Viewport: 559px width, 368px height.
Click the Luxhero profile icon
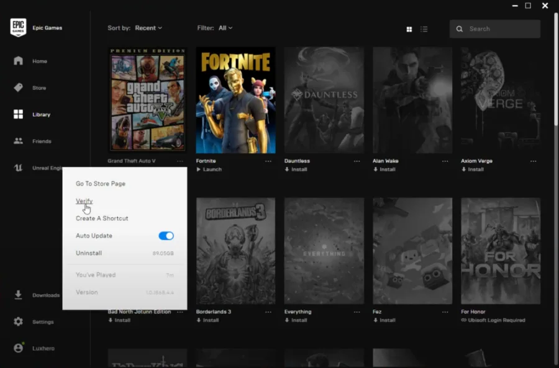(18, 348)
